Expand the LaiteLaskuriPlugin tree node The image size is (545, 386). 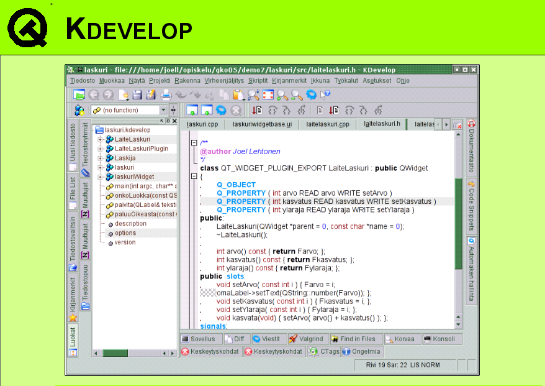click(x=100, y=149)
